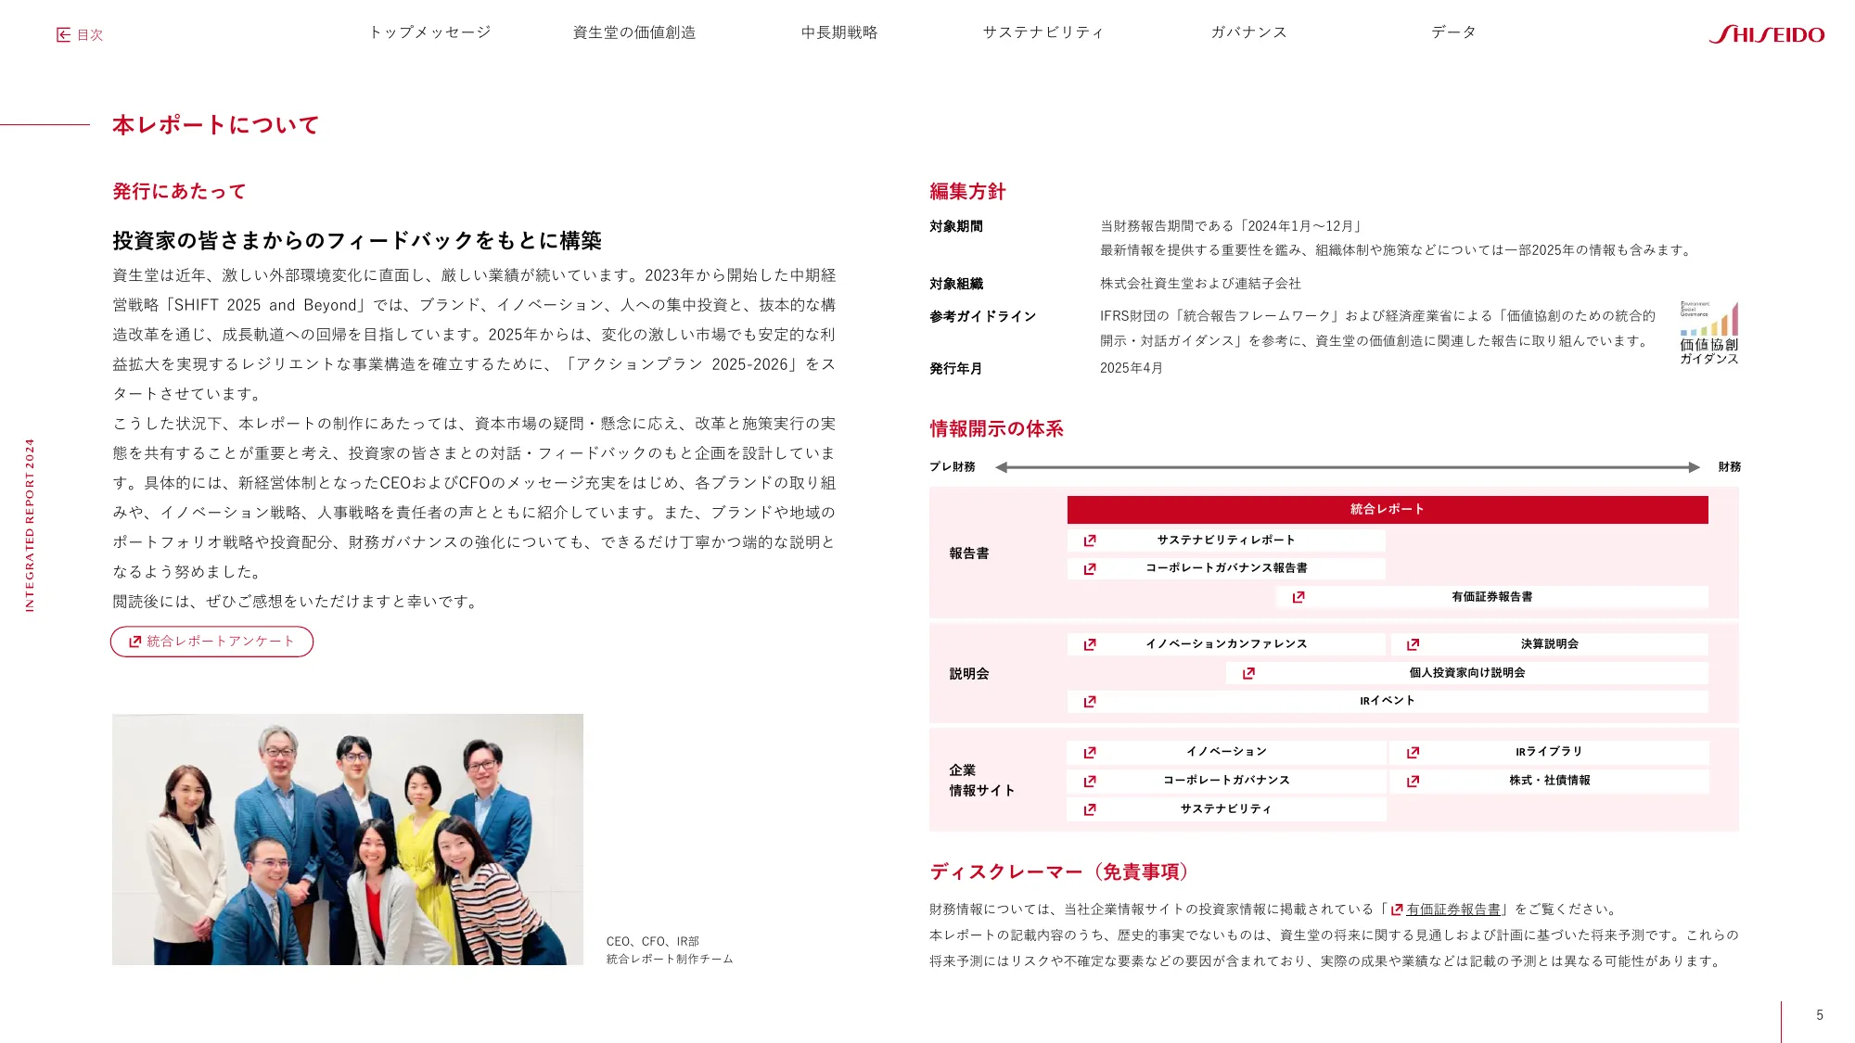Image resolution: width=1855 pixels, height=1043 pixels.
Task: Click the link icon for 個人投資家向け説明会
Action: [1248, 673]
